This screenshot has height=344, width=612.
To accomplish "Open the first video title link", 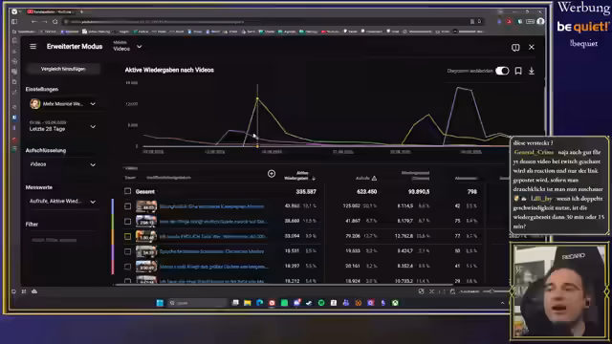I will coord(211,206).
